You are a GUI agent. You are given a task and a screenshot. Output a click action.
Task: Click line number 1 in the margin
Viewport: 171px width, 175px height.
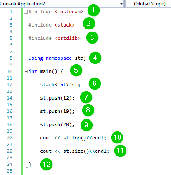[x=11, y=12]
